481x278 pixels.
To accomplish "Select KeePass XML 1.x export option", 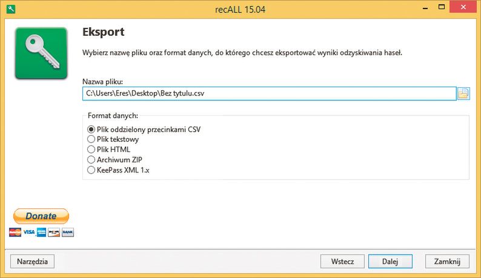I will (118, 170).
